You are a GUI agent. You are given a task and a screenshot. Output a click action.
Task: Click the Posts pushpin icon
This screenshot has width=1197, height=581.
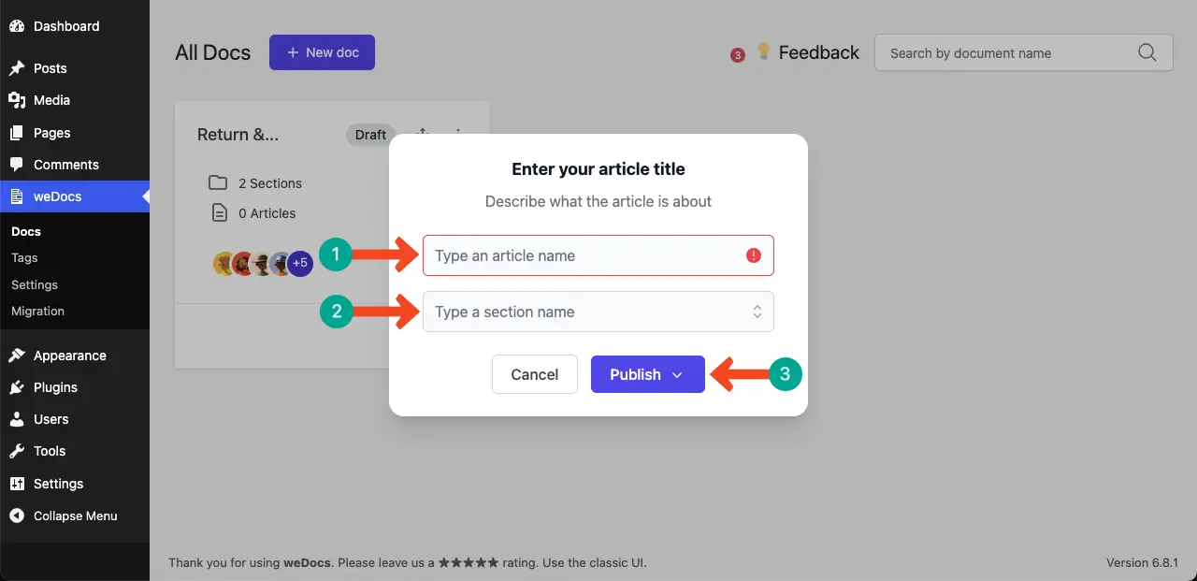(x=17, y=68)
